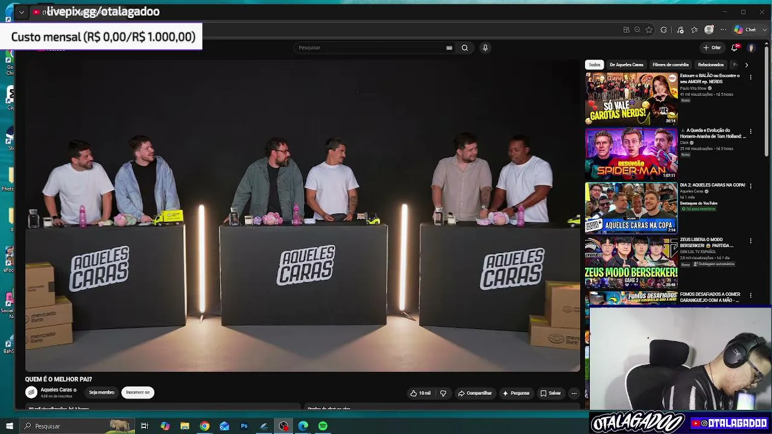The width and height of the screenshot is (772, 434).
Task: Click the 'Inscrever-se' subscribe button
Action: pyautogui.click(x=138, y=392)
